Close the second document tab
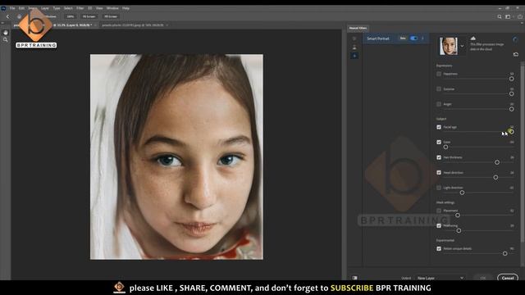The image size is (525, 295). [167, 25]
